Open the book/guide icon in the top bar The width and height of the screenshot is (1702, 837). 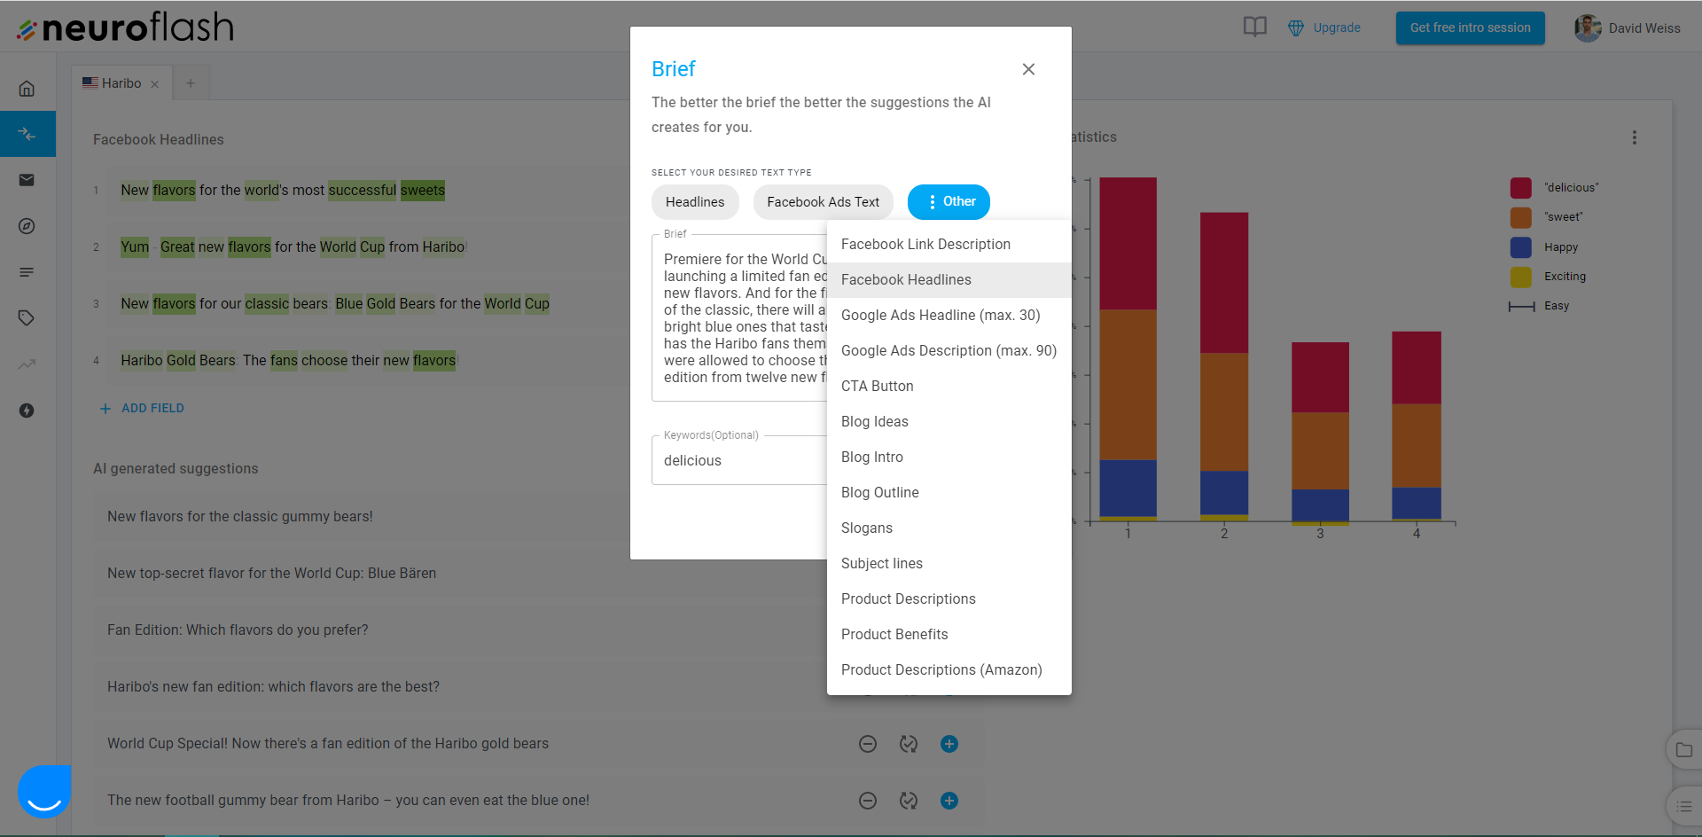click(1254, 27)
